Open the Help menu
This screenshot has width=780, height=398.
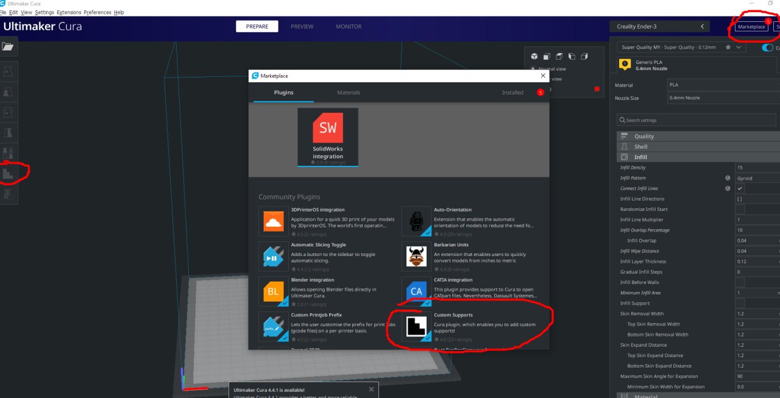[x=119, y=12]
